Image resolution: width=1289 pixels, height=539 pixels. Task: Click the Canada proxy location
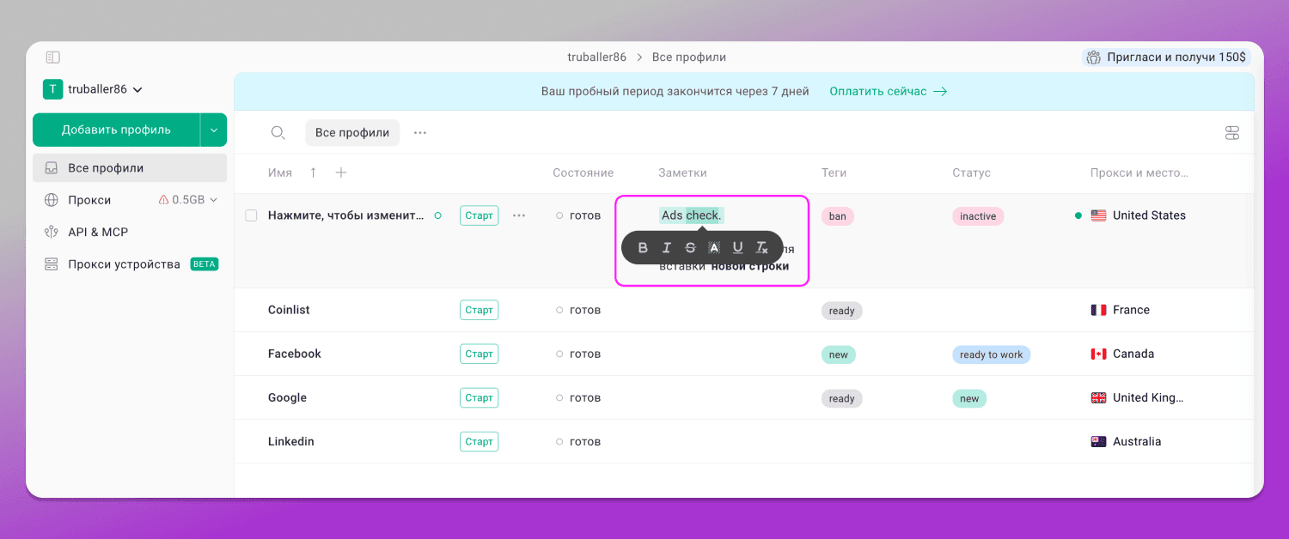(1122, 354)
